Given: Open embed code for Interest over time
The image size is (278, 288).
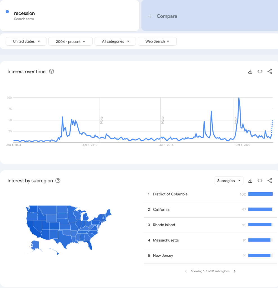Looking at the screenshot, I should 260,72.
